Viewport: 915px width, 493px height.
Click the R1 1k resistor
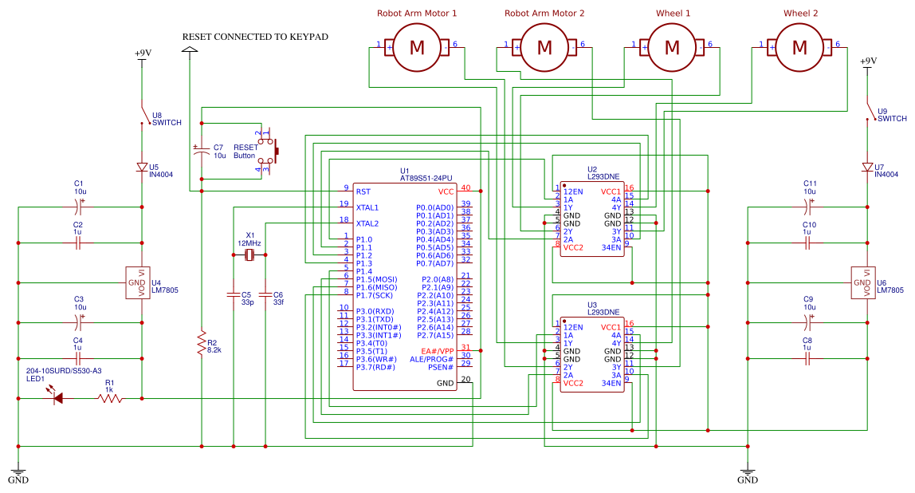108,396
